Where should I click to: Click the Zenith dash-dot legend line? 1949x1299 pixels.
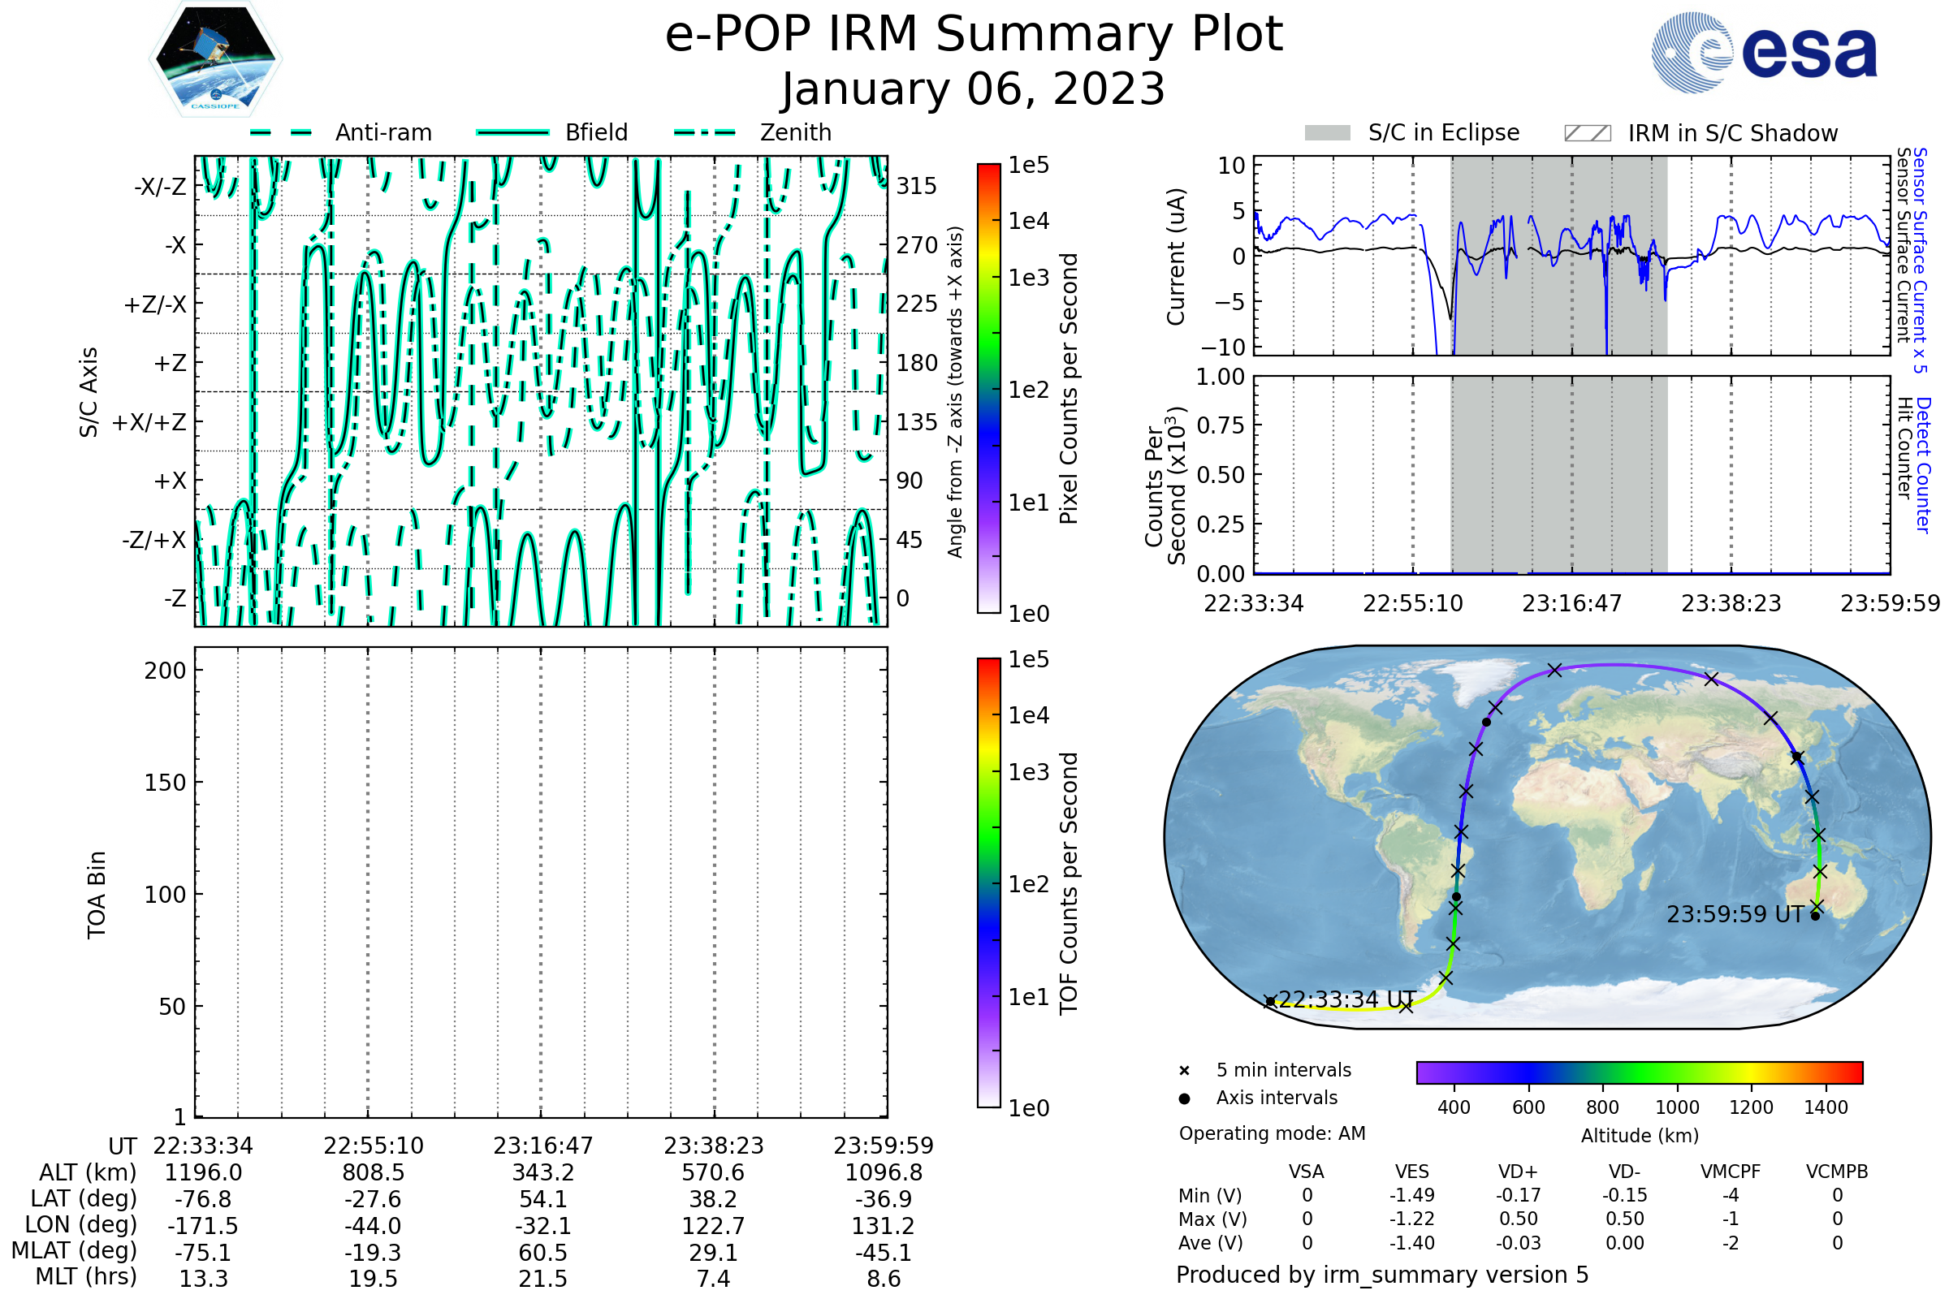pos(705,132)
